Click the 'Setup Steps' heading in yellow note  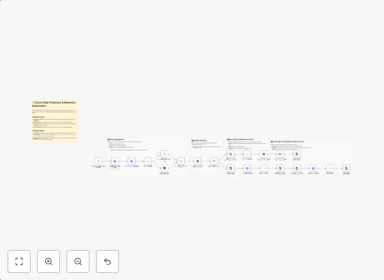[x=38, y=131]
